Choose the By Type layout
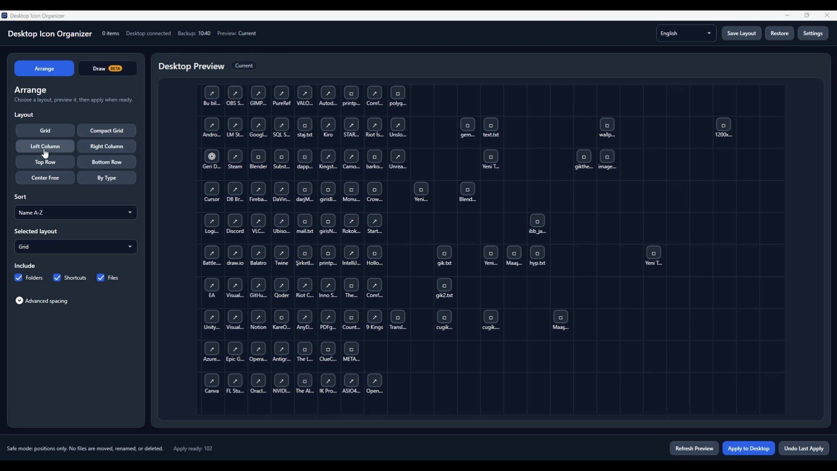This screenshot has height=471, width=837. (x=107, y=178)
